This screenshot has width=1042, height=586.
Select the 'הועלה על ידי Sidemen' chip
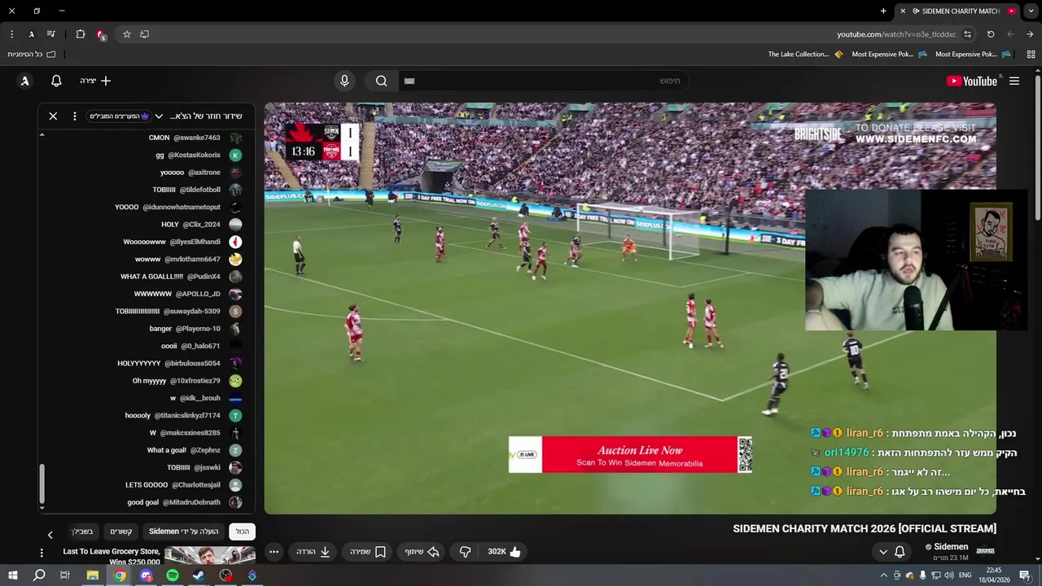pos(183,531)
